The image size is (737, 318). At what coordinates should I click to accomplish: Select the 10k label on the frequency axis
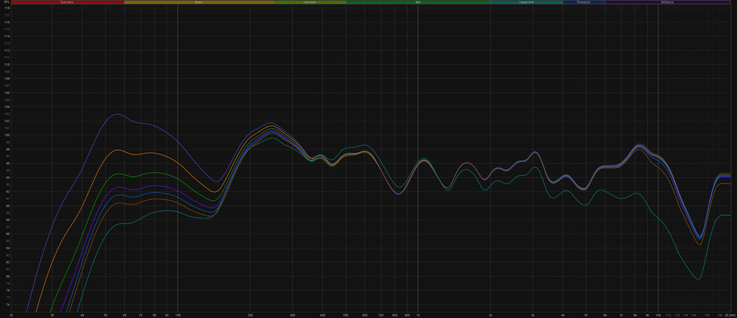658,315
